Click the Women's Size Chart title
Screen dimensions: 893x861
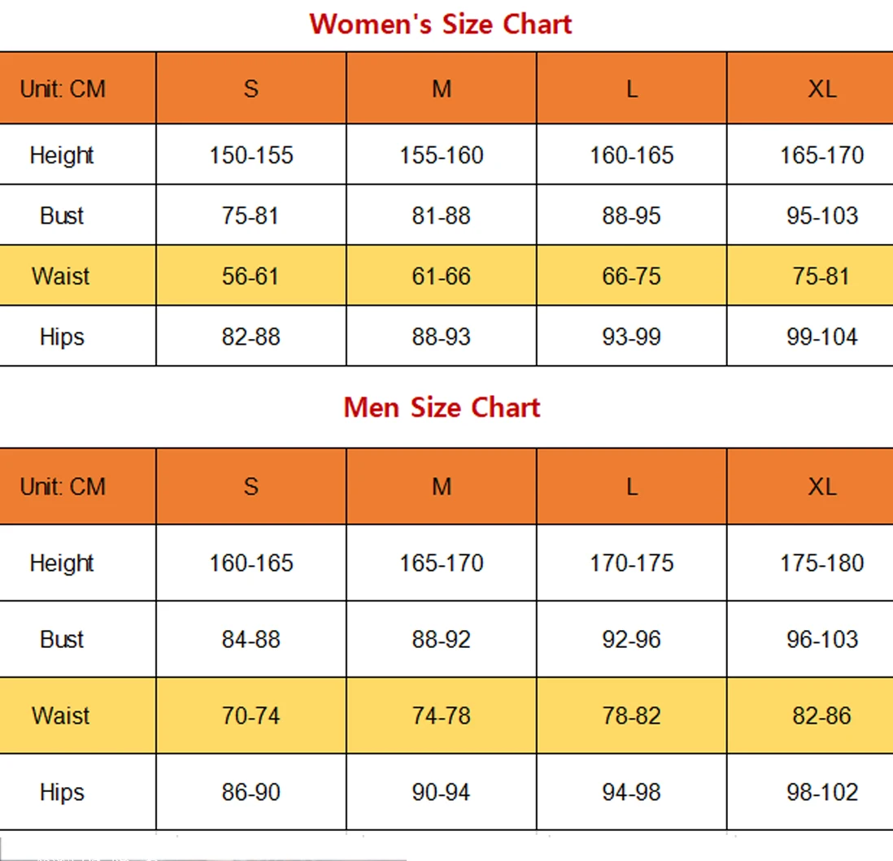point(441,24)
